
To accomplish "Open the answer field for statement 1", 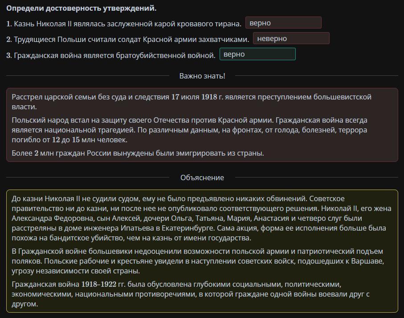I will coord(283,23).
